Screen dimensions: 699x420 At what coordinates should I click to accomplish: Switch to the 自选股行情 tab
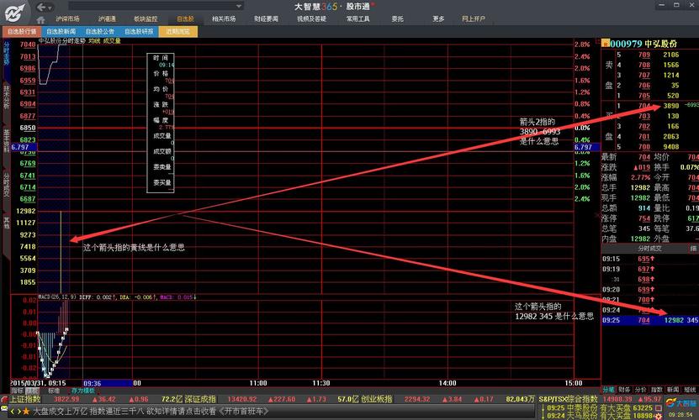22,32
